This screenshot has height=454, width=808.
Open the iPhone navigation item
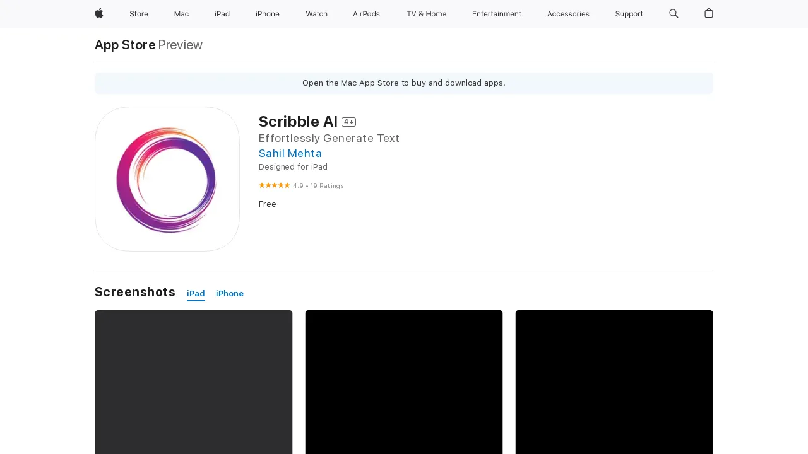(x=268, y=14)
